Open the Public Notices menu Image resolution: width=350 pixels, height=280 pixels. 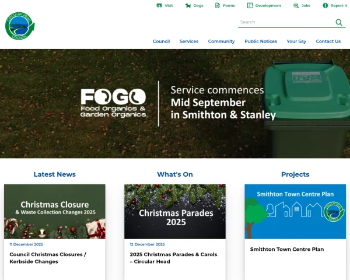click(261, 41)
